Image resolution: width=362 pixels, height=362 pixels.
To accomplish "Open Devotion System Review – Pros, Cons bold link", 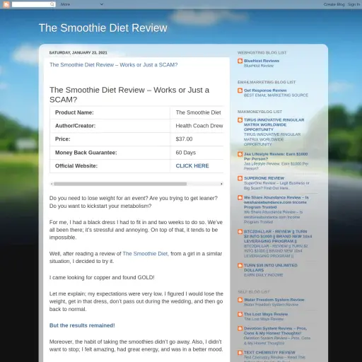I will (275, 331).
